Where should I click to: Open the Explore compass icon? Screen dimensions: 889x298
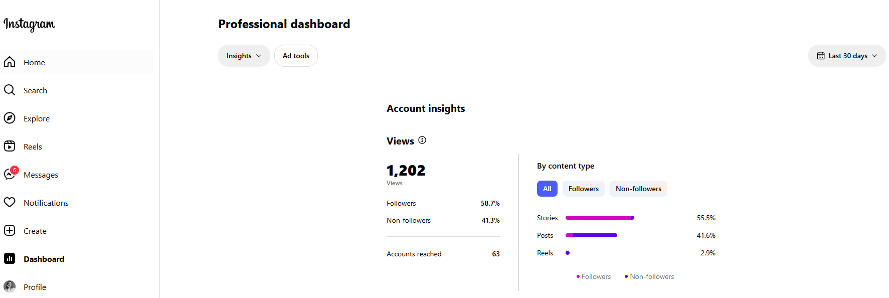tap(10, 118)
